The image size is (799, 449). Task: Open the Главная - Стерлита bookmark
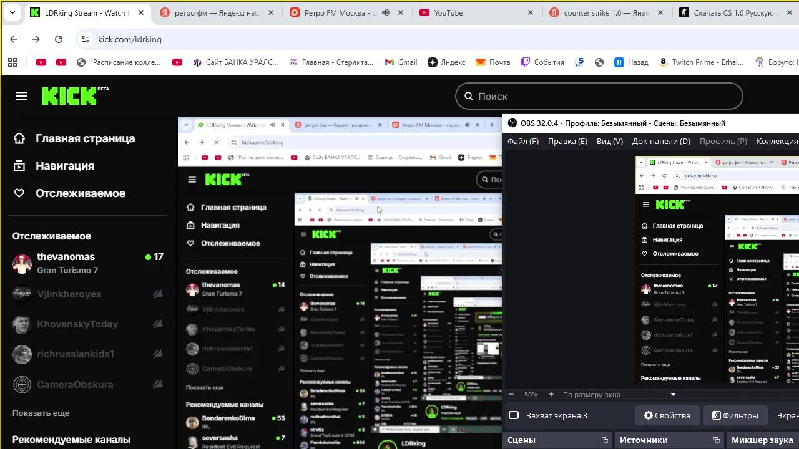pyautogui.click(x=331, y=62)
